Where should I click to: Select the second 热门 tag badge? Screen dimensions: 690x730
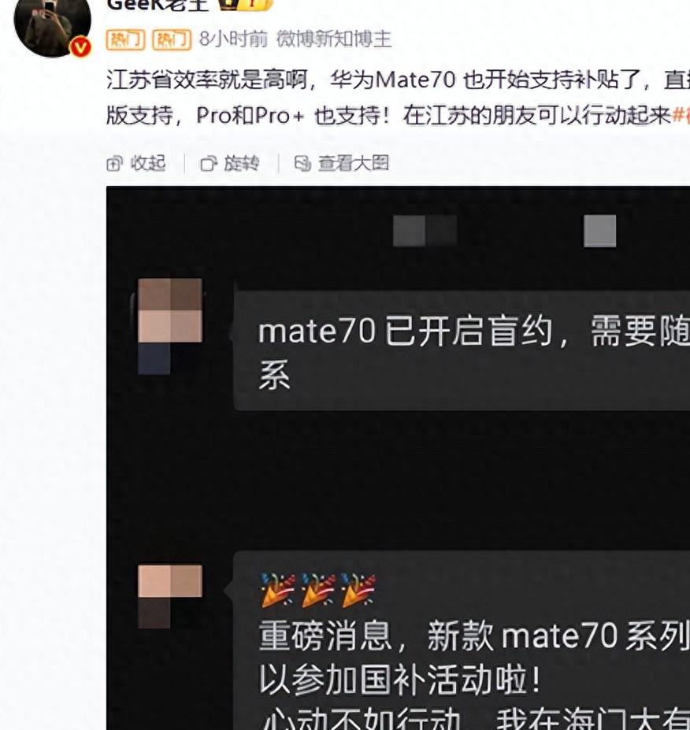point(172,40)
